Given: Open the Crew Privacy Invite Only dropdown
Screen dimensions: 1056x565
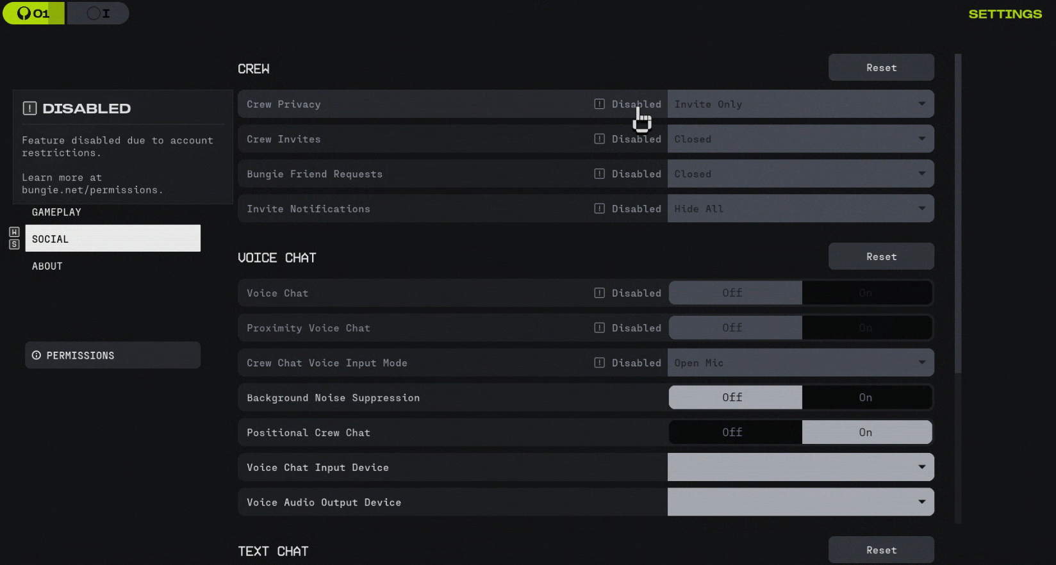Looking at the screenshot, I should pos(800,104).
